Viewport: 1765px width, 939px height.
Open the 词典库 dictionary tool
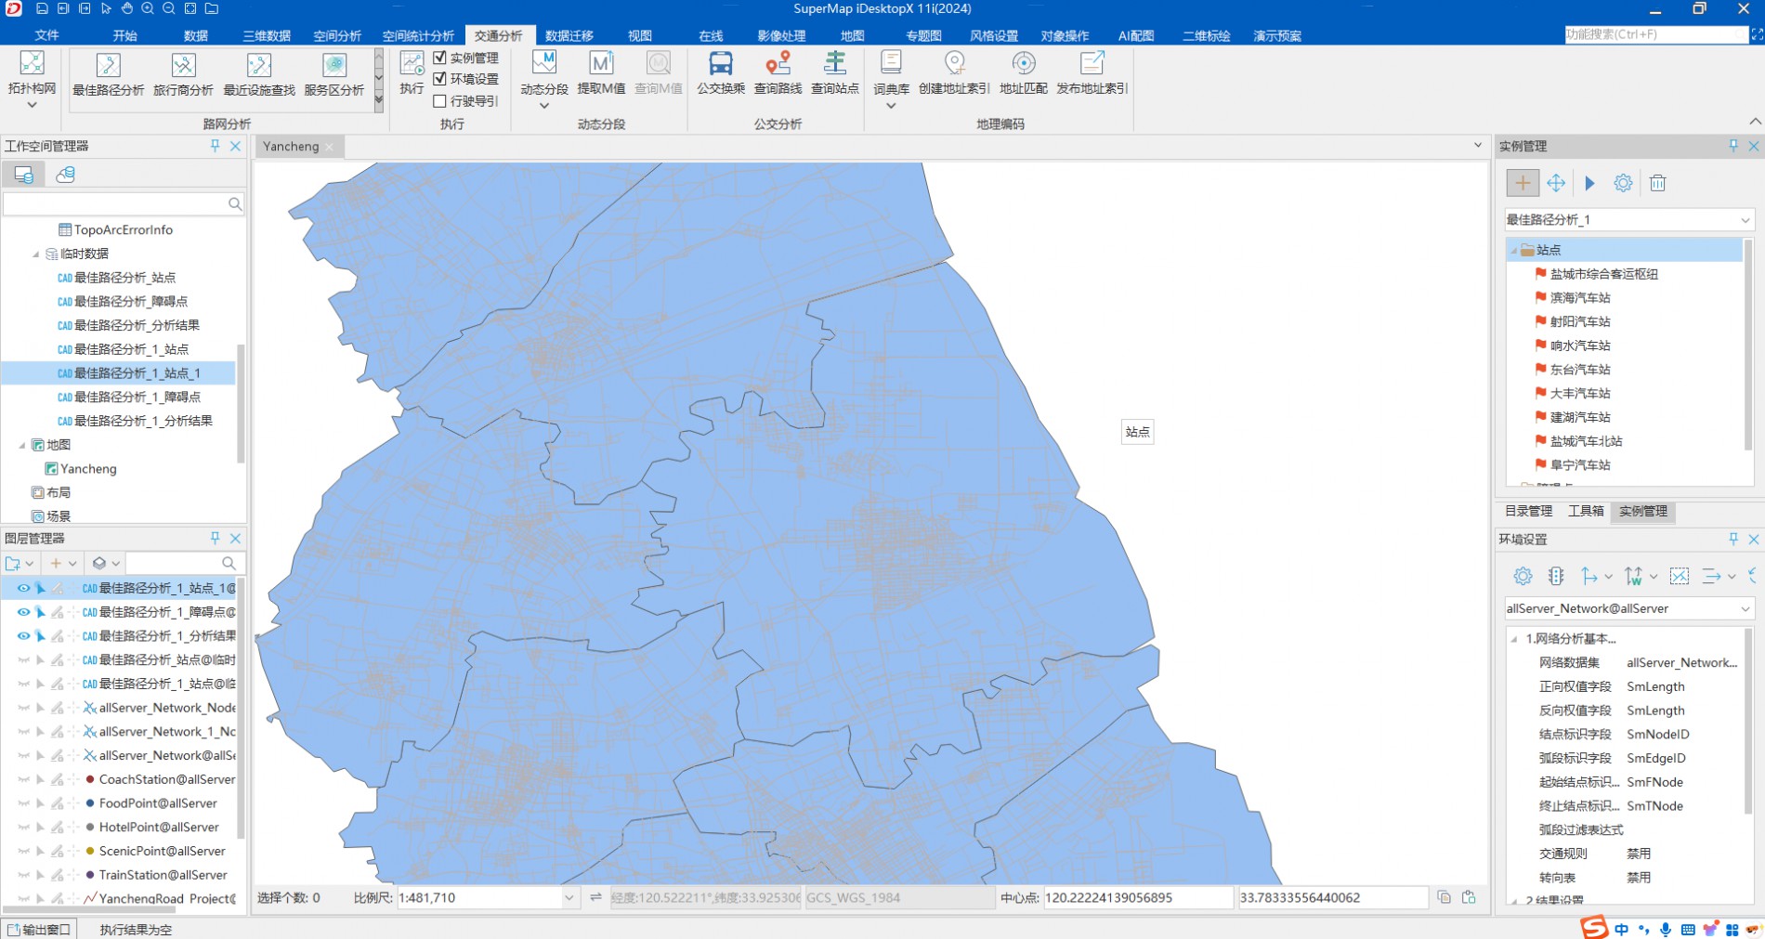click(x=891, y=78)
